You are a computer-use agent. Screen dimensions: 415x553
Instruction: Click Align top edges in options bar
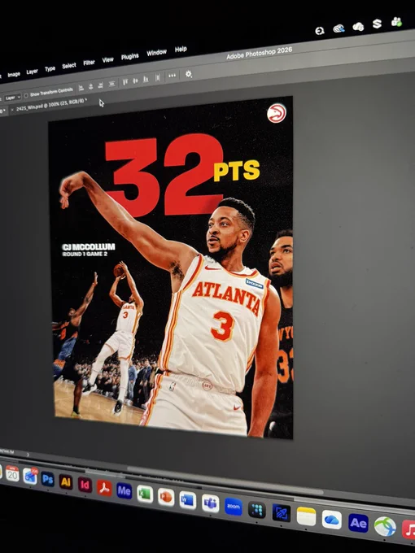tap(125, 82)
